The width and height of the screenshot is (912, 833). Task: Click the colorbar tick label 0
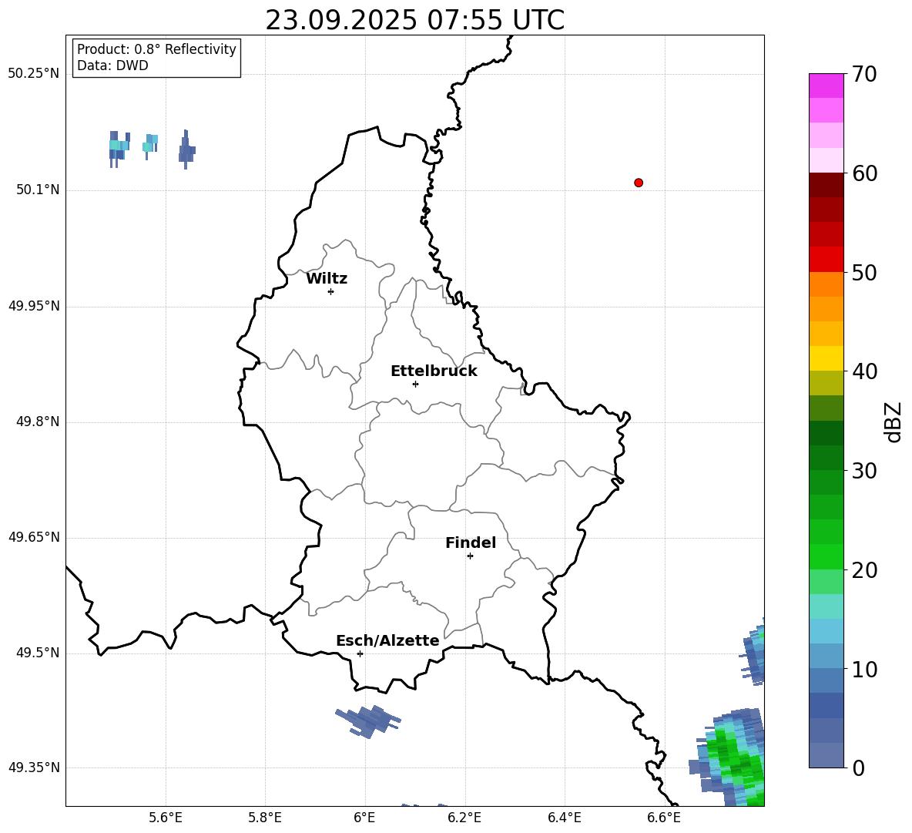(x=858, y=768)
